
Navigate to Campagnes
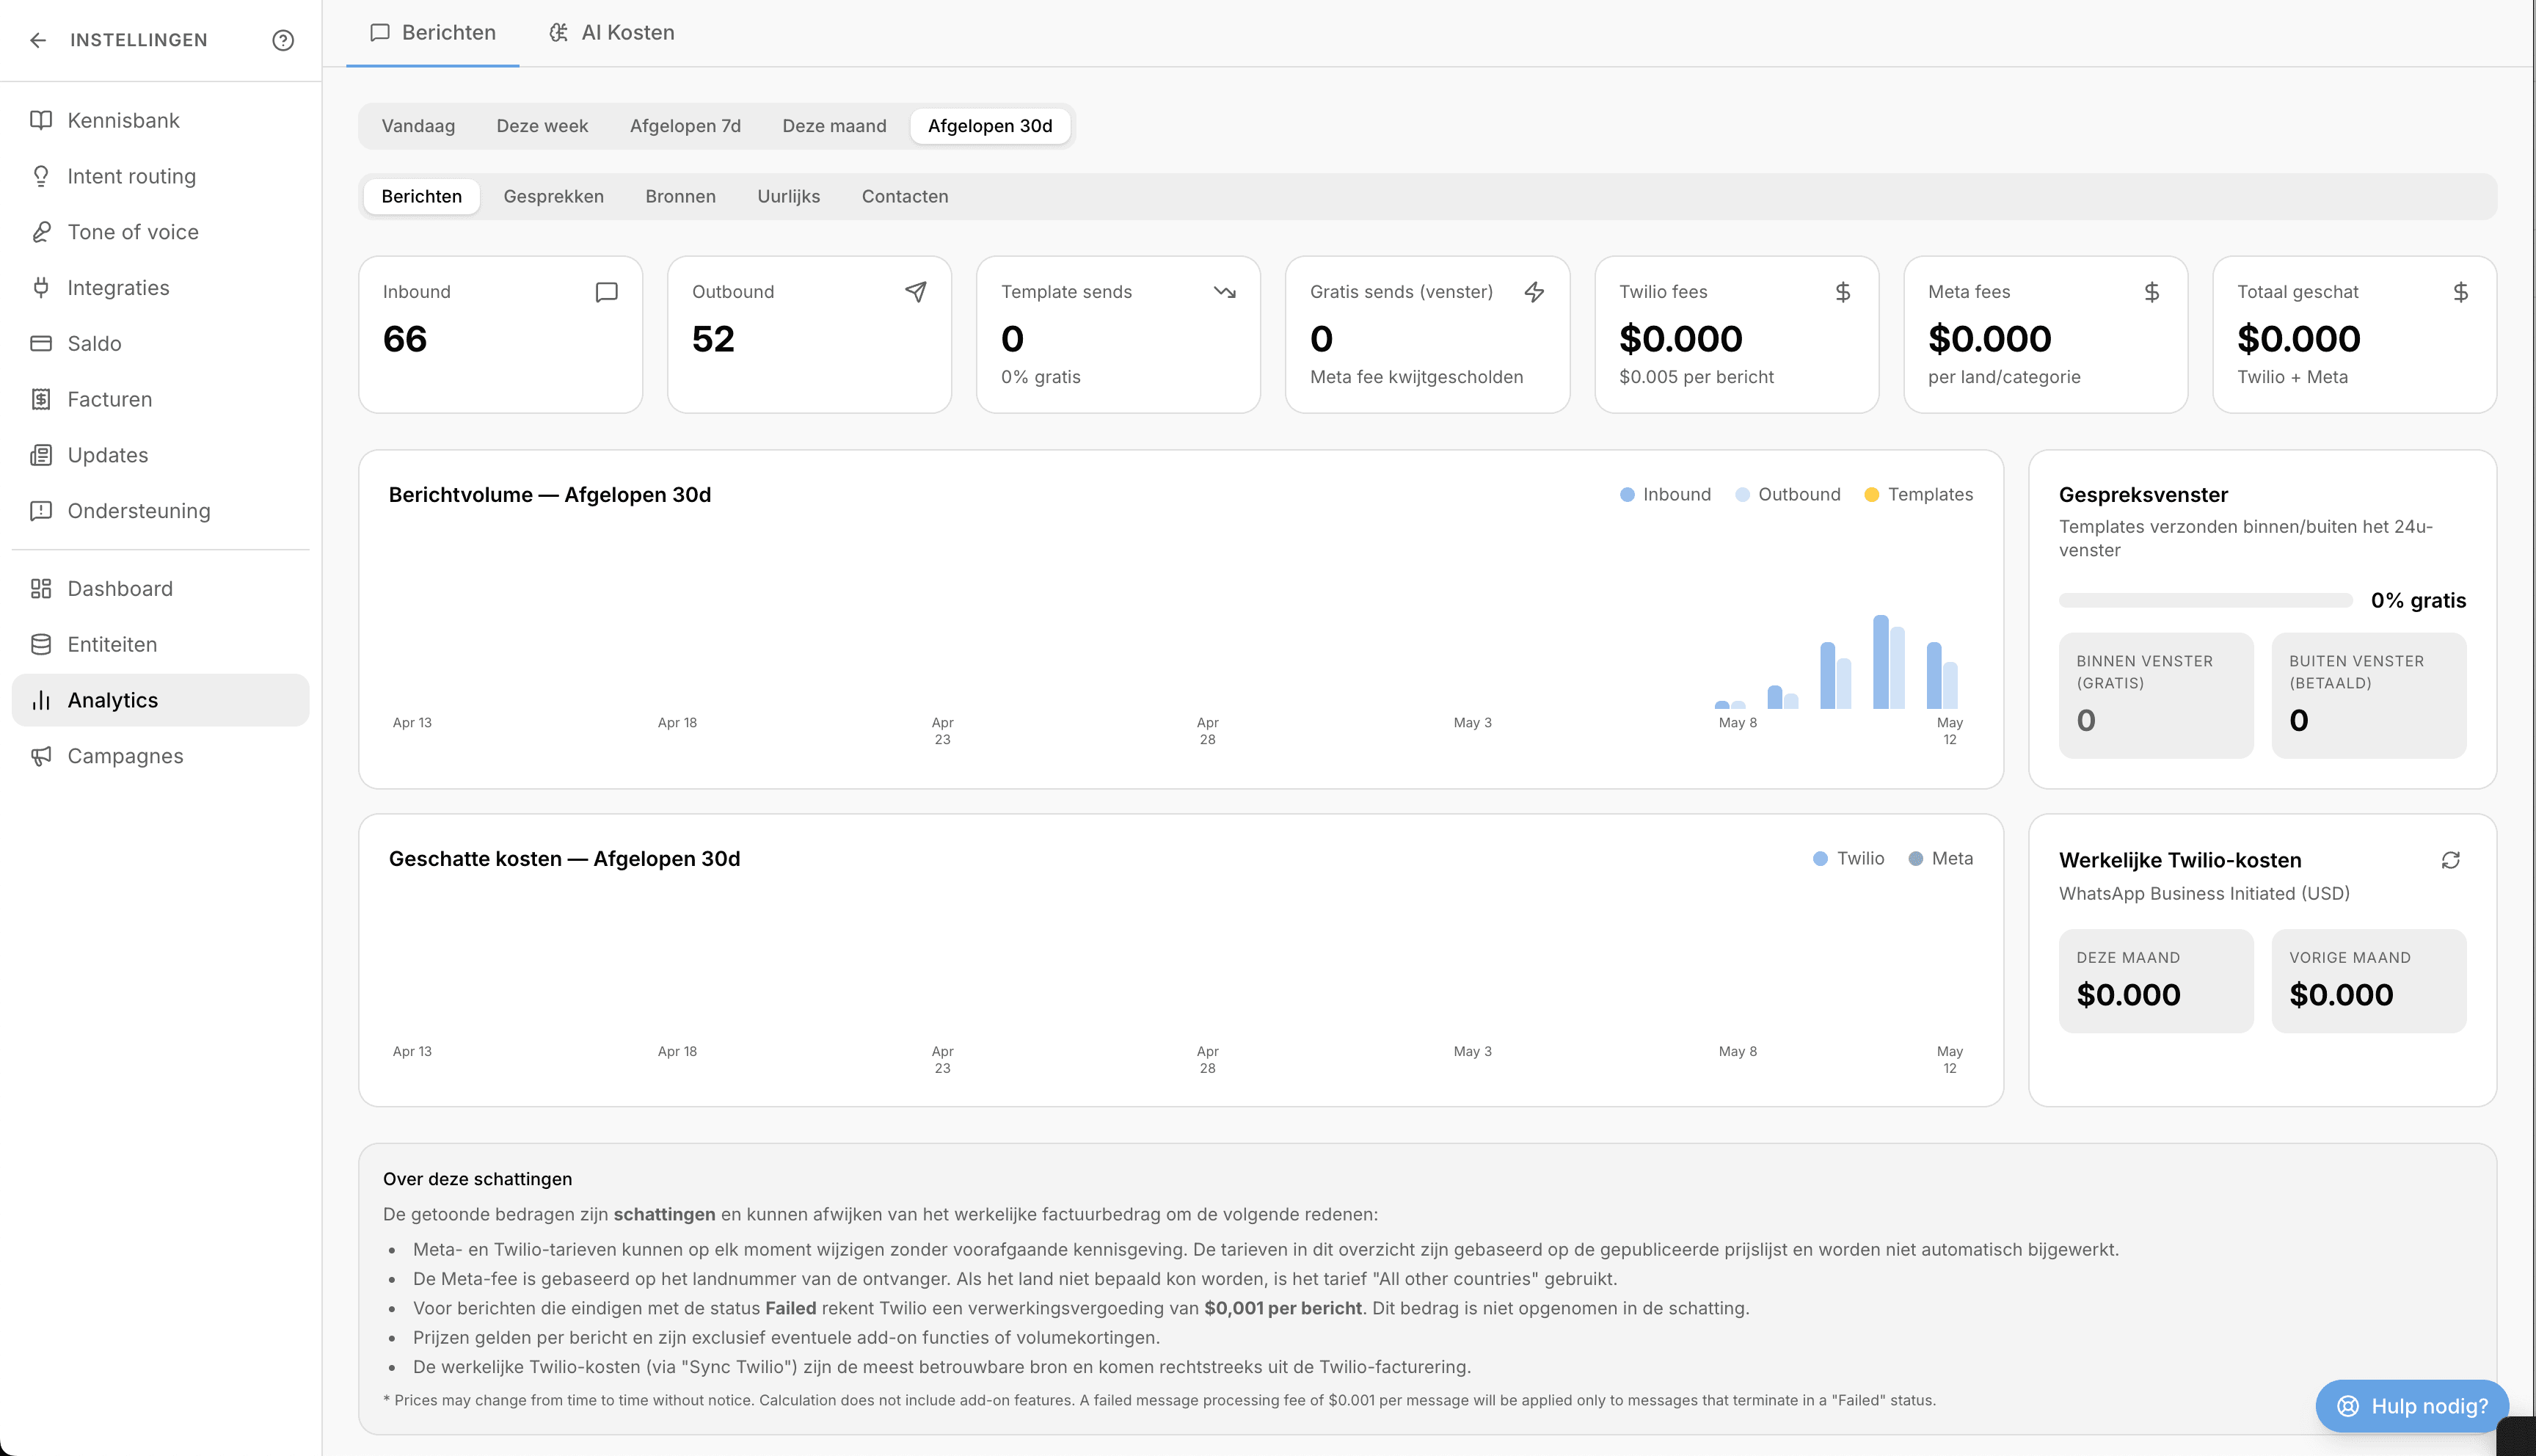[161, 756]
